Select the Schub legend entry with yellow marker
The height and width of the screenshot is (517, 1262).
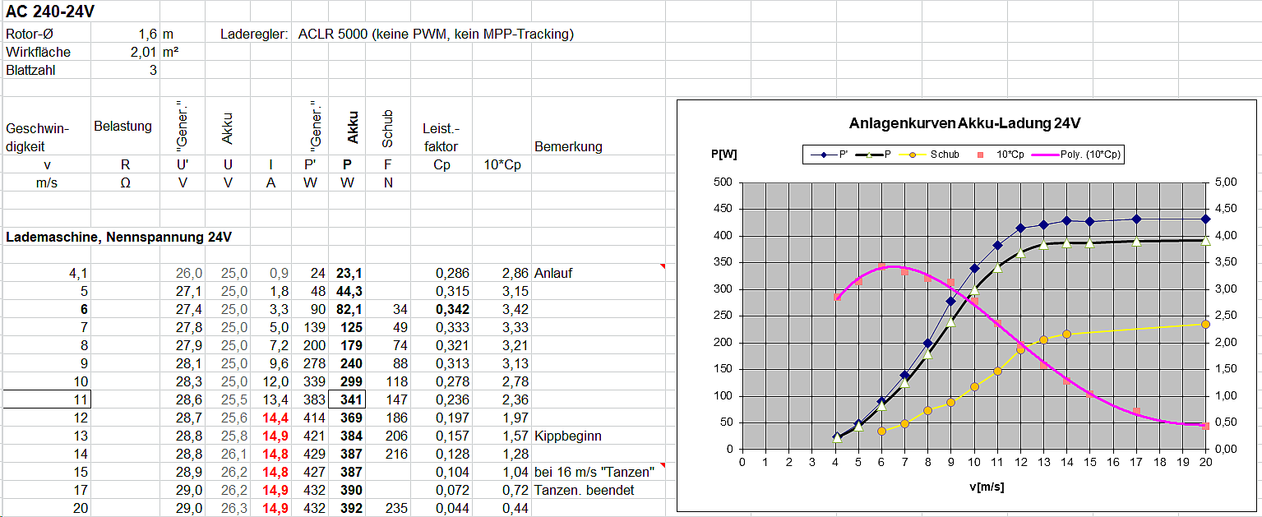pyautogui.click(x=936, y=154)
